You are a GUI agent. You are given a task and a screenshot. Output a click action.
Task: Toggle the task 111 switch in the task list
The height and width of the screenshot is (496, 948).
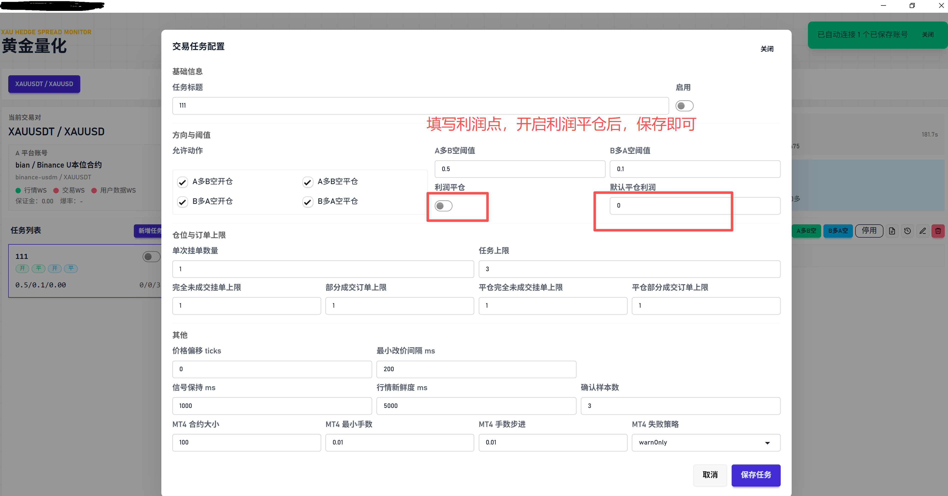pos(151,256)
